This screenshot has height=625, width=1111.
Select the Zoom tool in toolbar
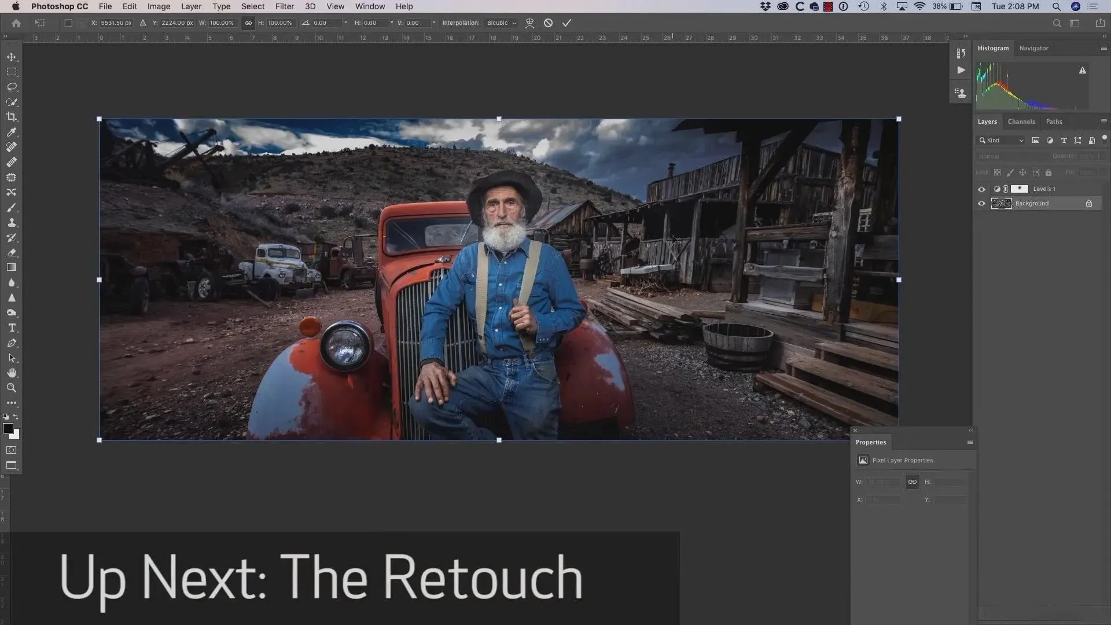click(x=12, y=388)
